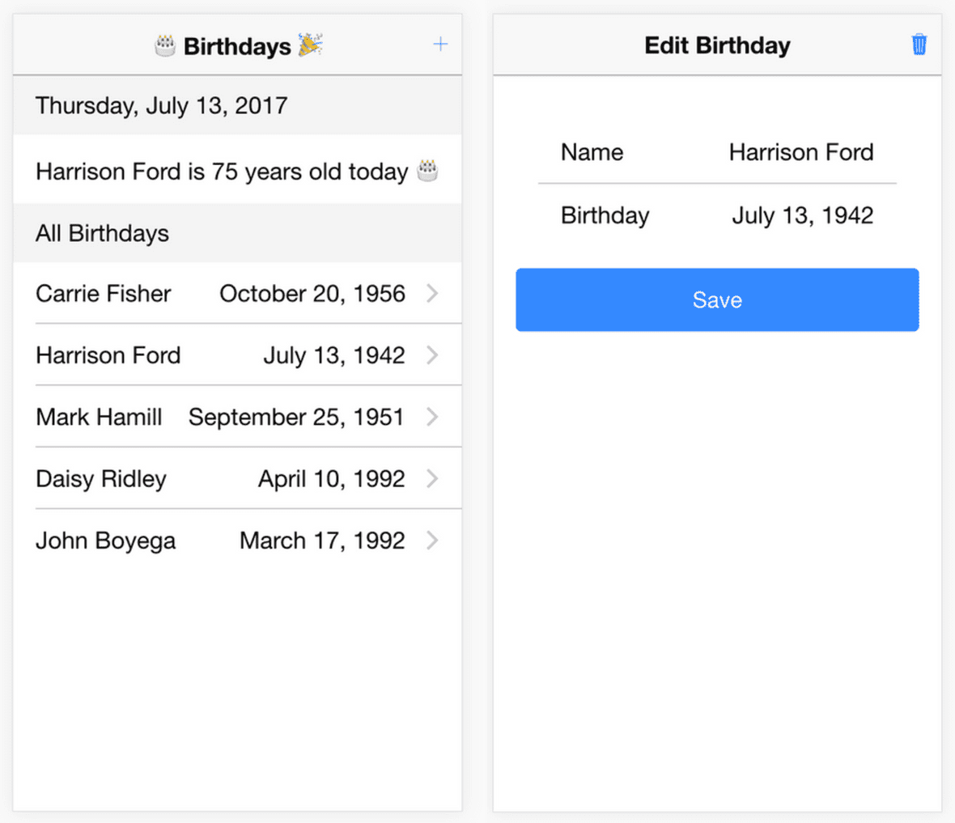This screenshot has width=955, height=823.
Task: Click cake emoji beside Harrison Ford's age
Action: [x=427, y=171]
